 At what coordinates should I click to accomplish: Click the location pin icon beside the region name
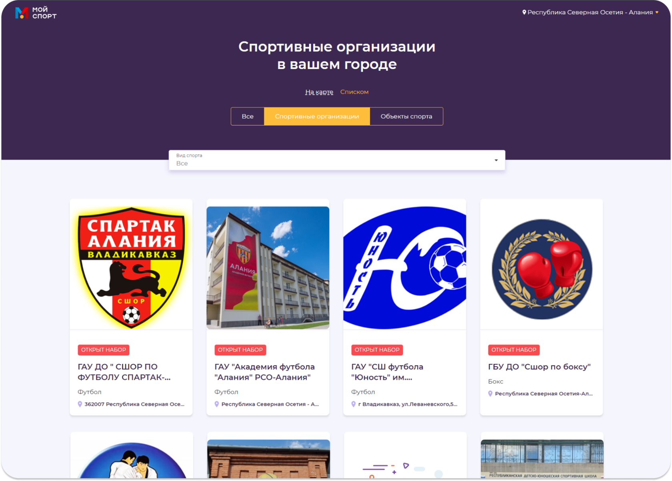524,12
